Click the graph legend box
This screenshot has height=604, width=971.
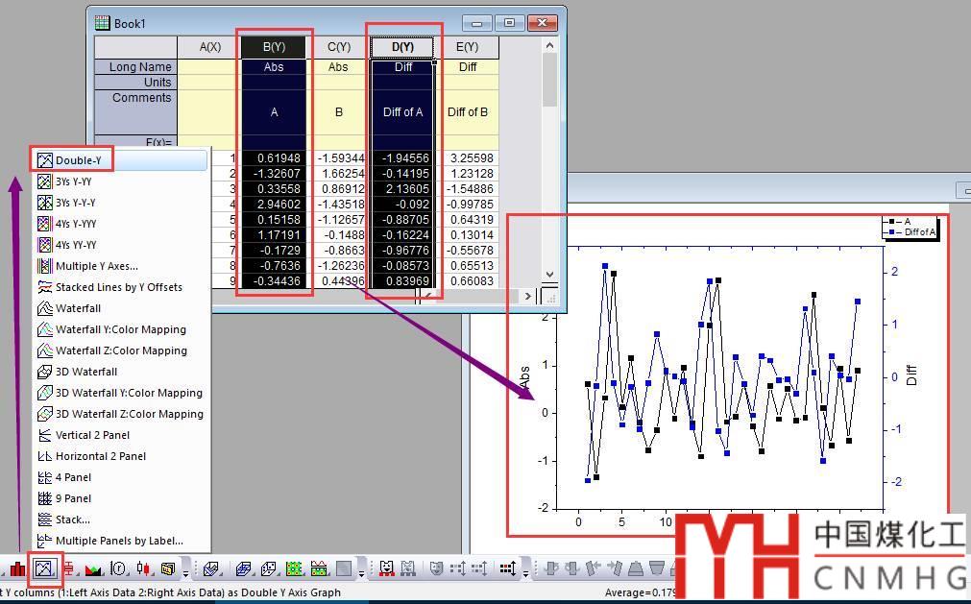pos(909,227)
